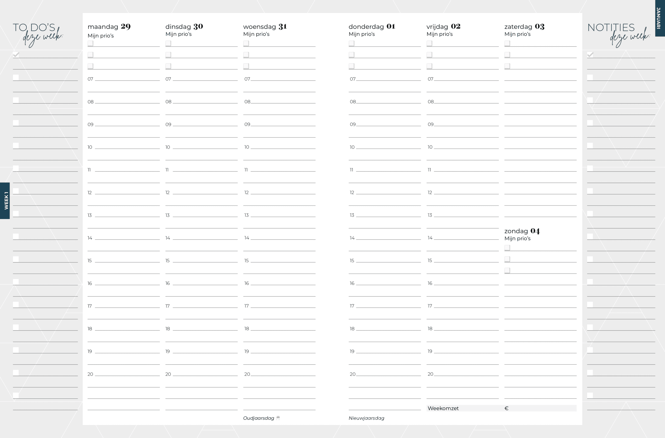665x438 pixels.
Task: Tick second prio checkbox under zaterdag 03
Action: click(507, 55)
